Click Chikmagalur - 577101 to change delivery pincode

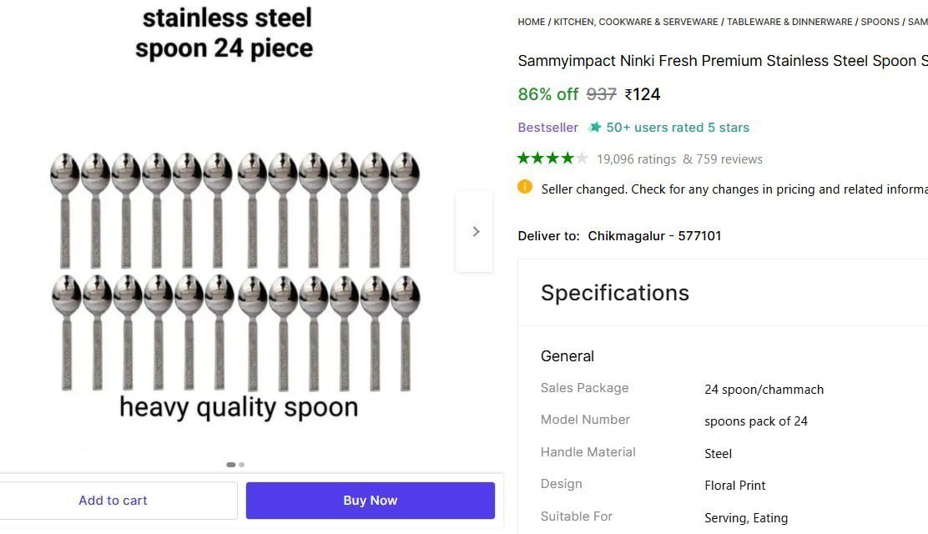[654, 235]
